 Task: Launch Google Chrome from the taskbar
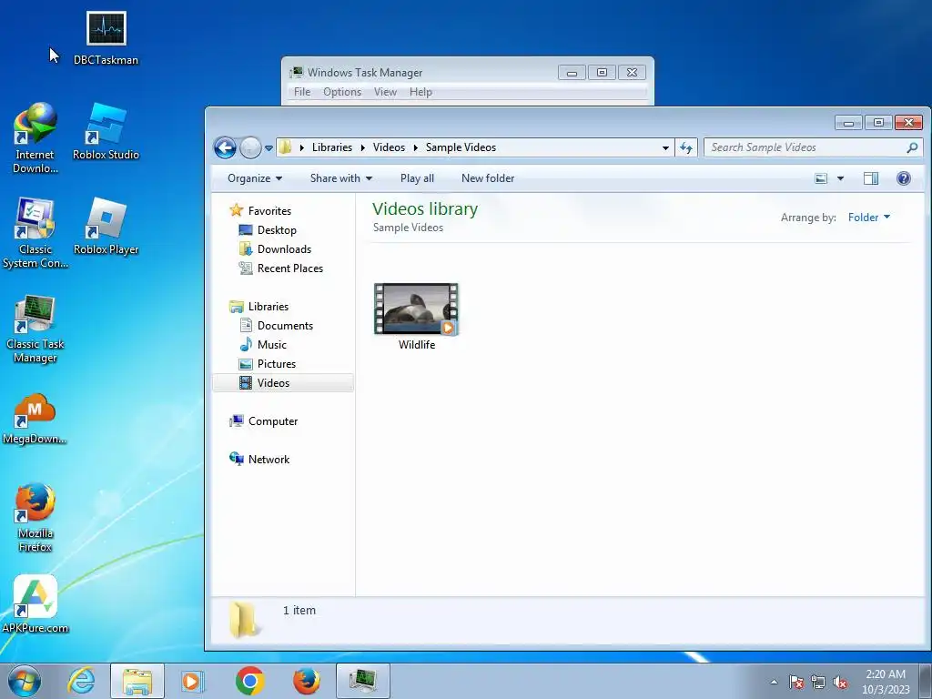click(249, 681)
